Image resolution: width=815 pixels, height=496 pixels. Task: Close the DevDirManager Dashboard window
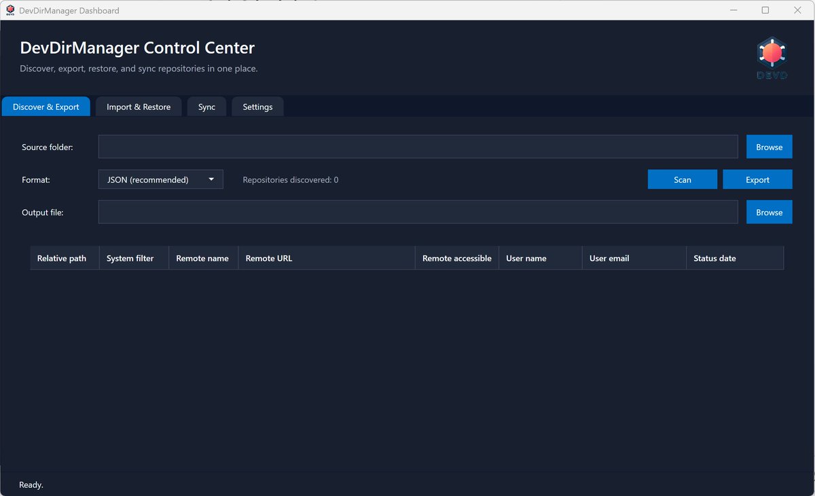797,10
